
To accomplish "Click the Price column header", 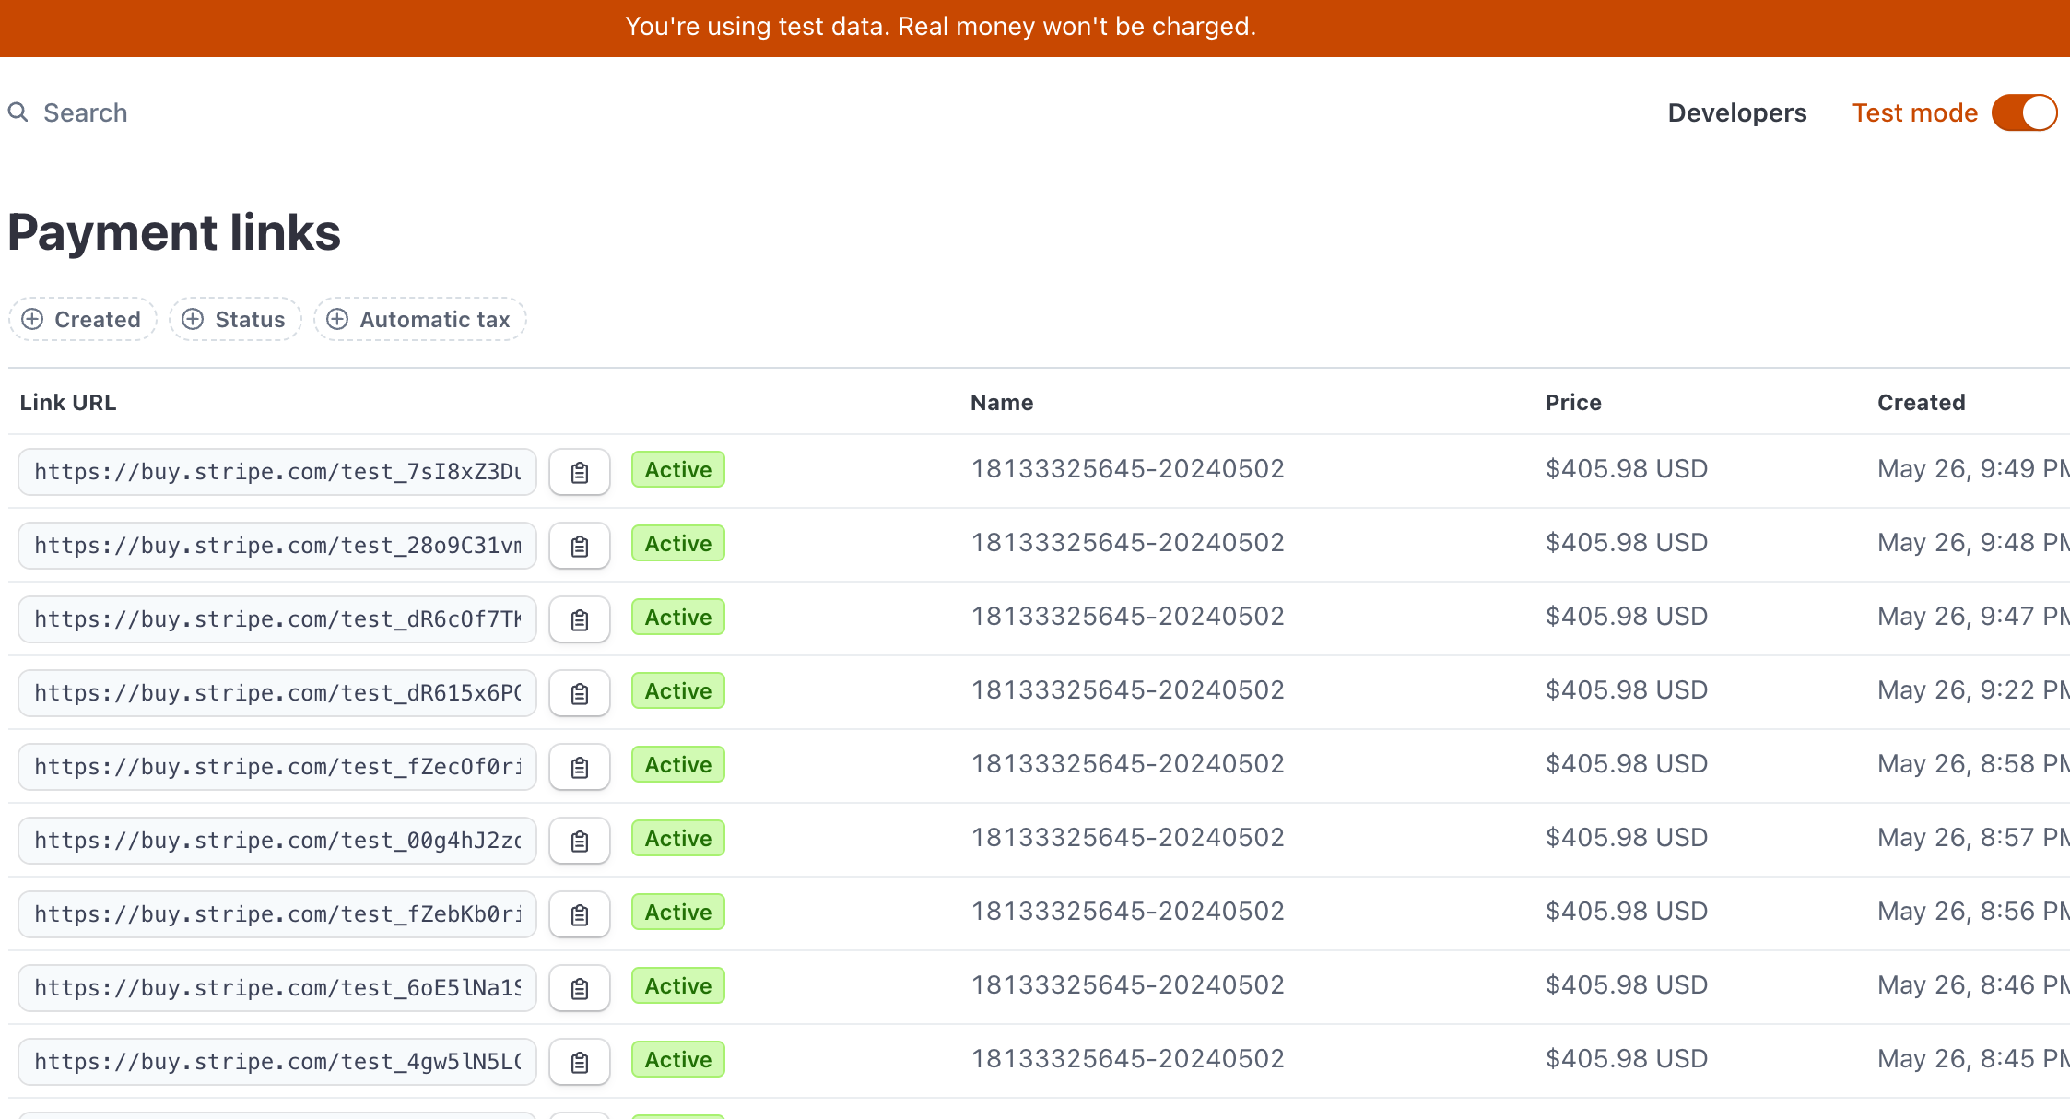I will click(1572, 402).
